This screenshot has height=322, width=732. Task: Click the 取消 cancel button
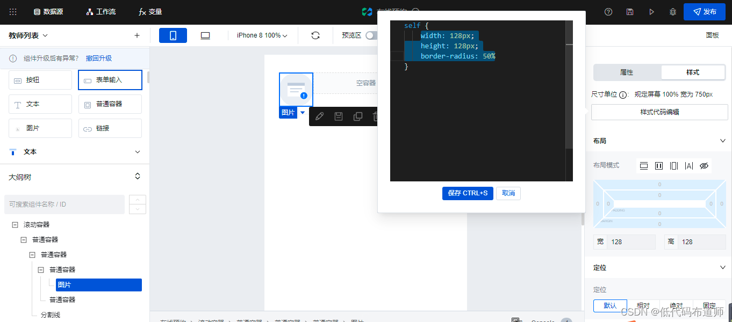tap(508, 193)
